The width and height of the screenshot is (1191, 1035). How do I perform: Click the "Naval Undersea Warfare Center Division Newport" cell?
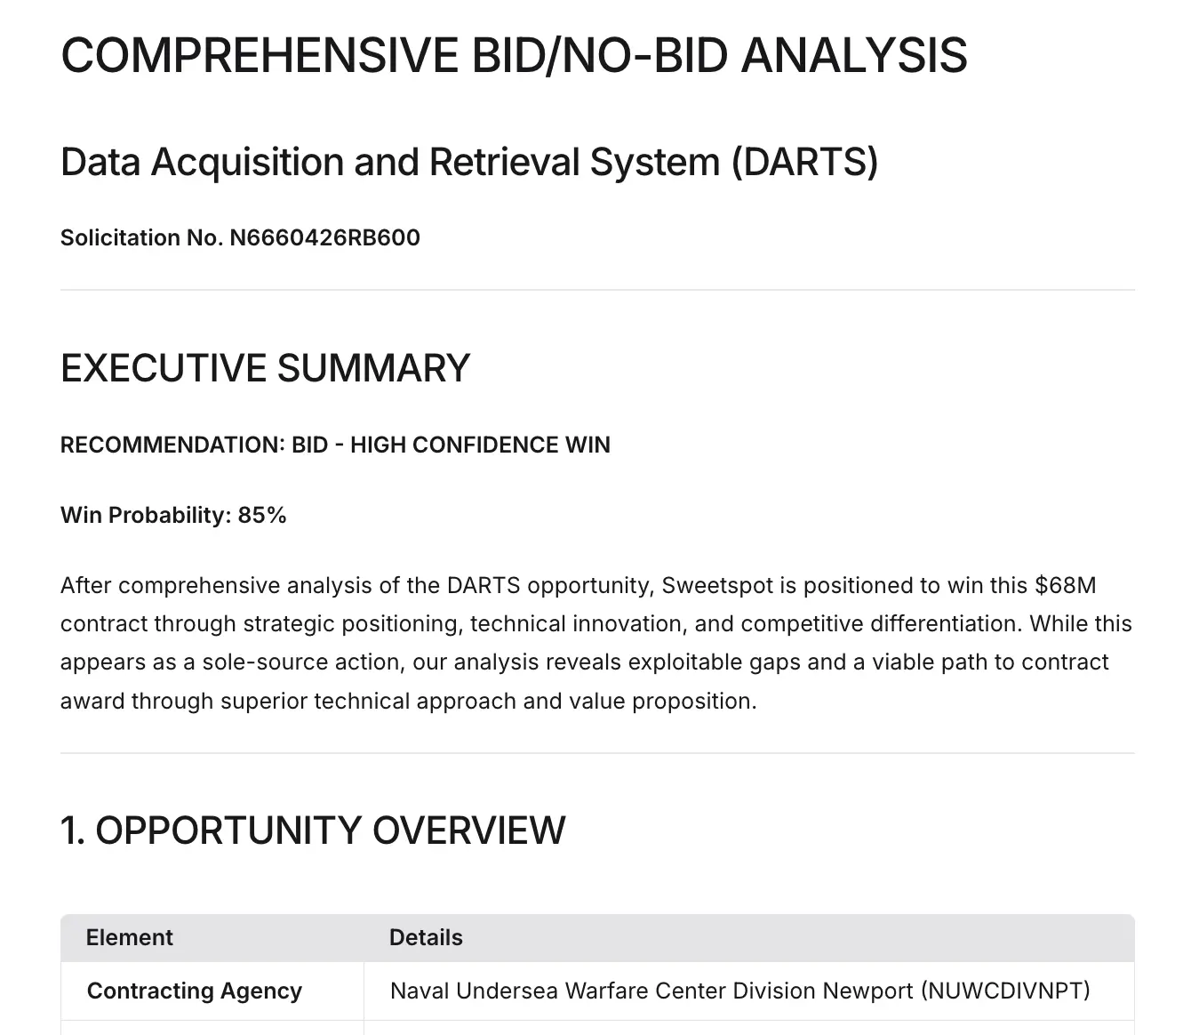point(651,991)
